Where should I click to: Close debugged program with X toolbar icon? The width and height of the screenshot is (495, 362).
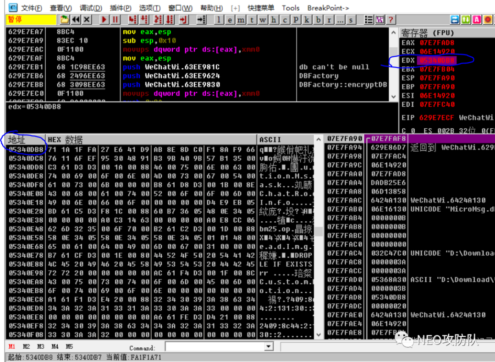[87, 20]
